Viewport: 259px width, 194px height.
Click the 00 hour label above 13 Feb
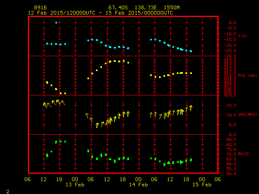[x=75, y=179]
